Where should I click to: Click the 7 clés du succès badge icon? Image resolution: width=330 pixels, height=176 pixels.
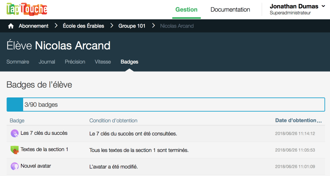(x=15, y=134)
